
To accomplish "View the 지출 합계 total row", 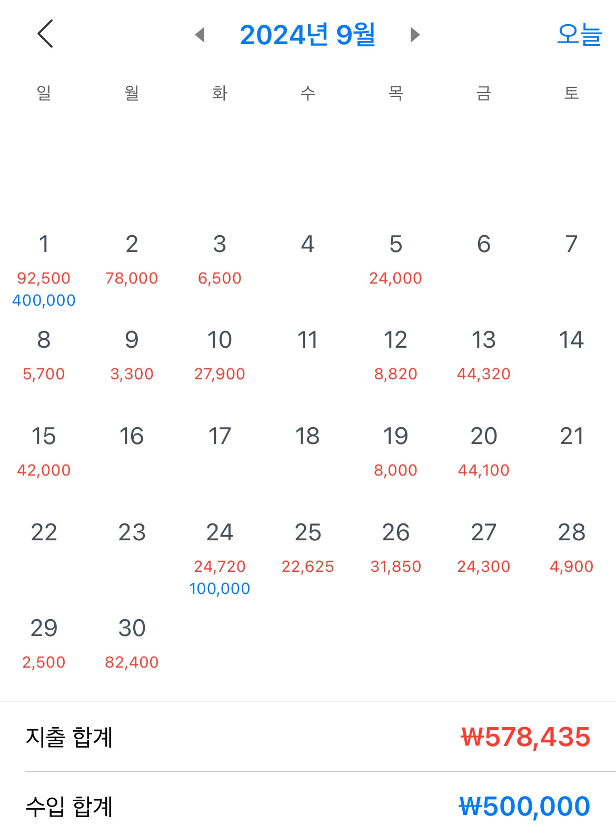I will [x=308, y=737].
